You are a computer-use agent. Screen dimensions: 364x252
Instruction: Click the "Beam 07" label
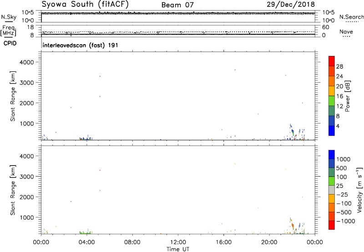[177, 5]
